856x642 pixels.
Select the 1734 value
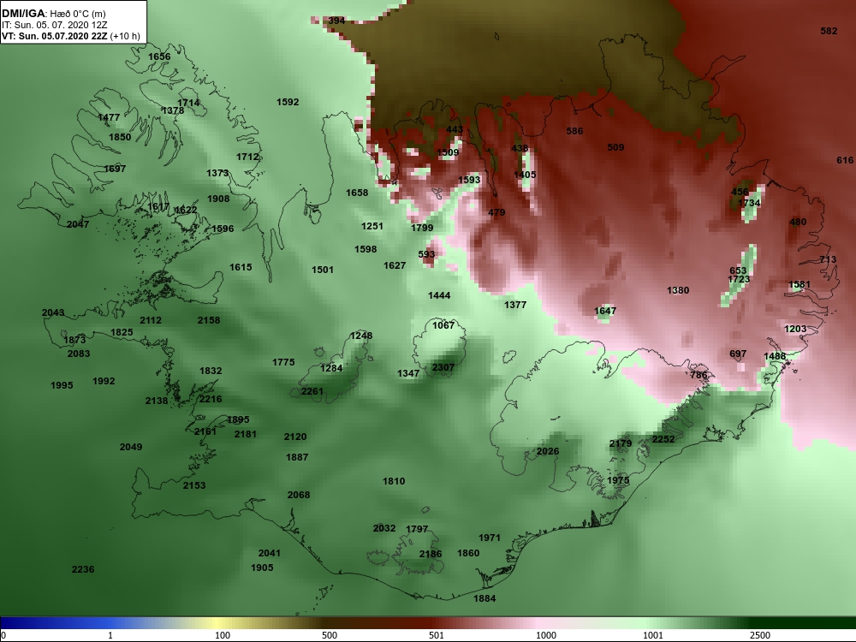click(749, 203)
